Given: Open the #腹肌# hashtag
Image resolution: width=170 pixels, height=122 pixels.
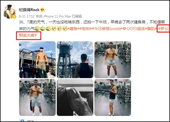Looking at the screenshot, I should click(x=151, y=29).
